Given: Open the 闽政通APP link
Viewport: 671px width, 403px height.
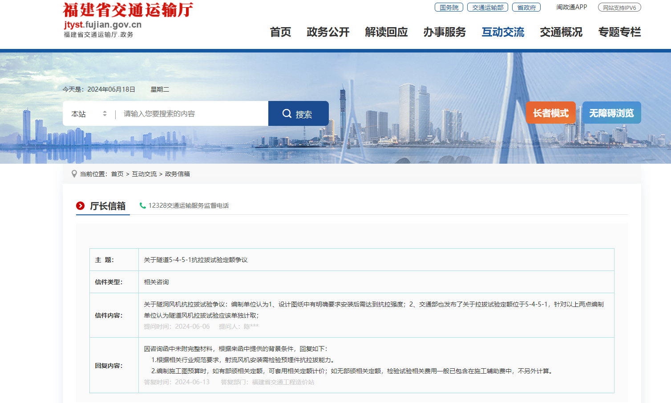Looking at the screenshot, I should [x=571, y=7].
